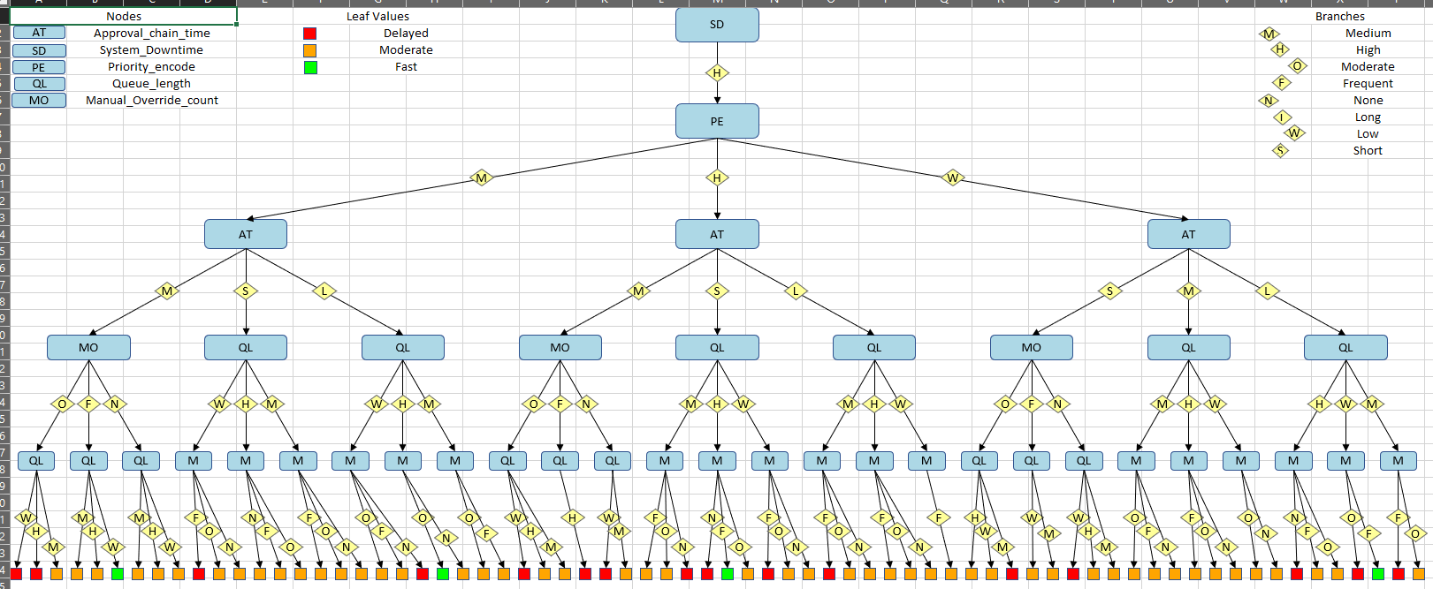Select the Branches header cell
The height and width of the screenshot is (589, 1433).
1339,16
